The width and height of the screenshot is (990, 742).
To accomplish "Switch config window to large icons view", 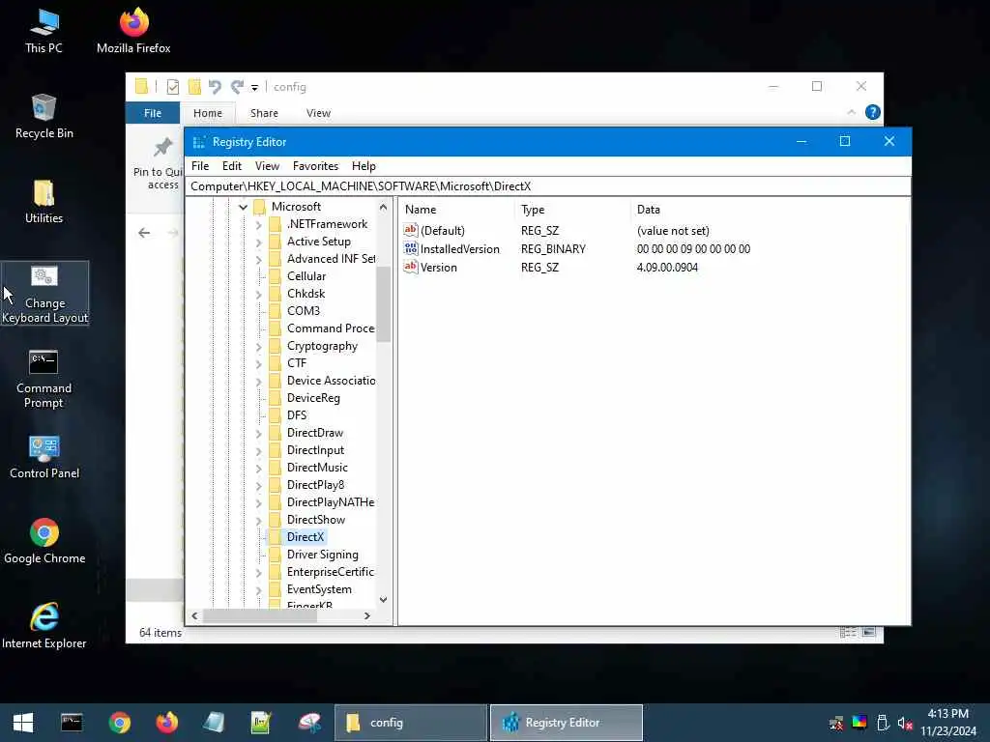I will click(869, 632).
